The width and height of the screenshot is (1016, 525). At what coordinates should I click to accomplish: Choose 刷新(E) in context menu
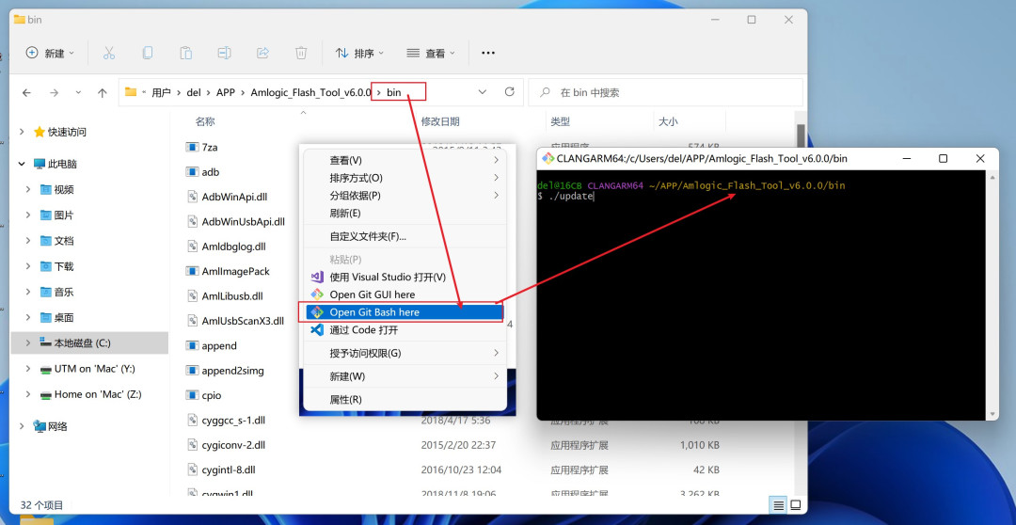pos(403,213)
